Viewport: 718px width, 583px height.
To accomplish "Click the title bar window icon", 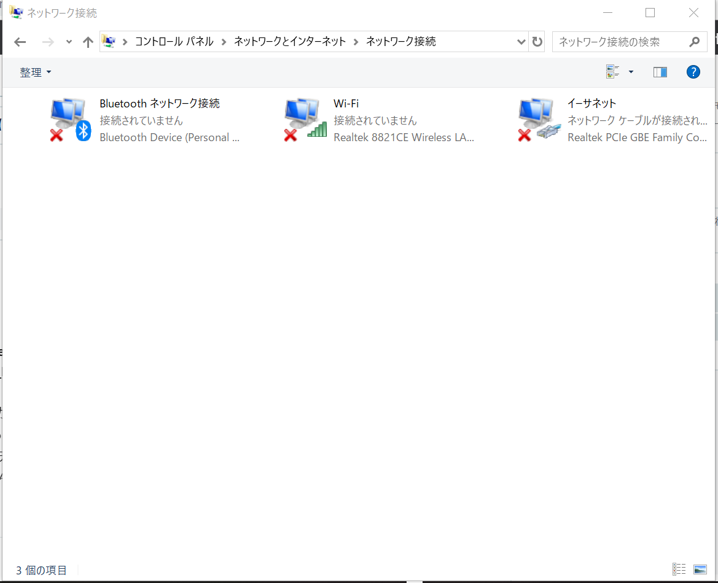I will tap(16, 12).
